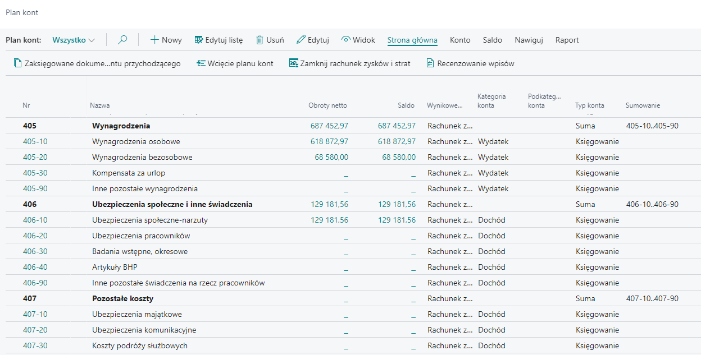Click Zamknij rachunek zysków i strat icon
701x355 pixels.
[x=293, y=63]
